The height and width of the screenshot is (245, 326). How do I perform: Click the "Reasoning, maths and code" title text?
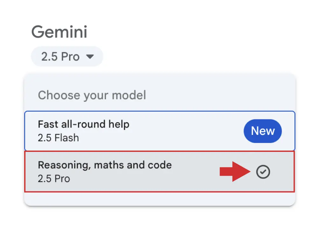coord(105,165)
